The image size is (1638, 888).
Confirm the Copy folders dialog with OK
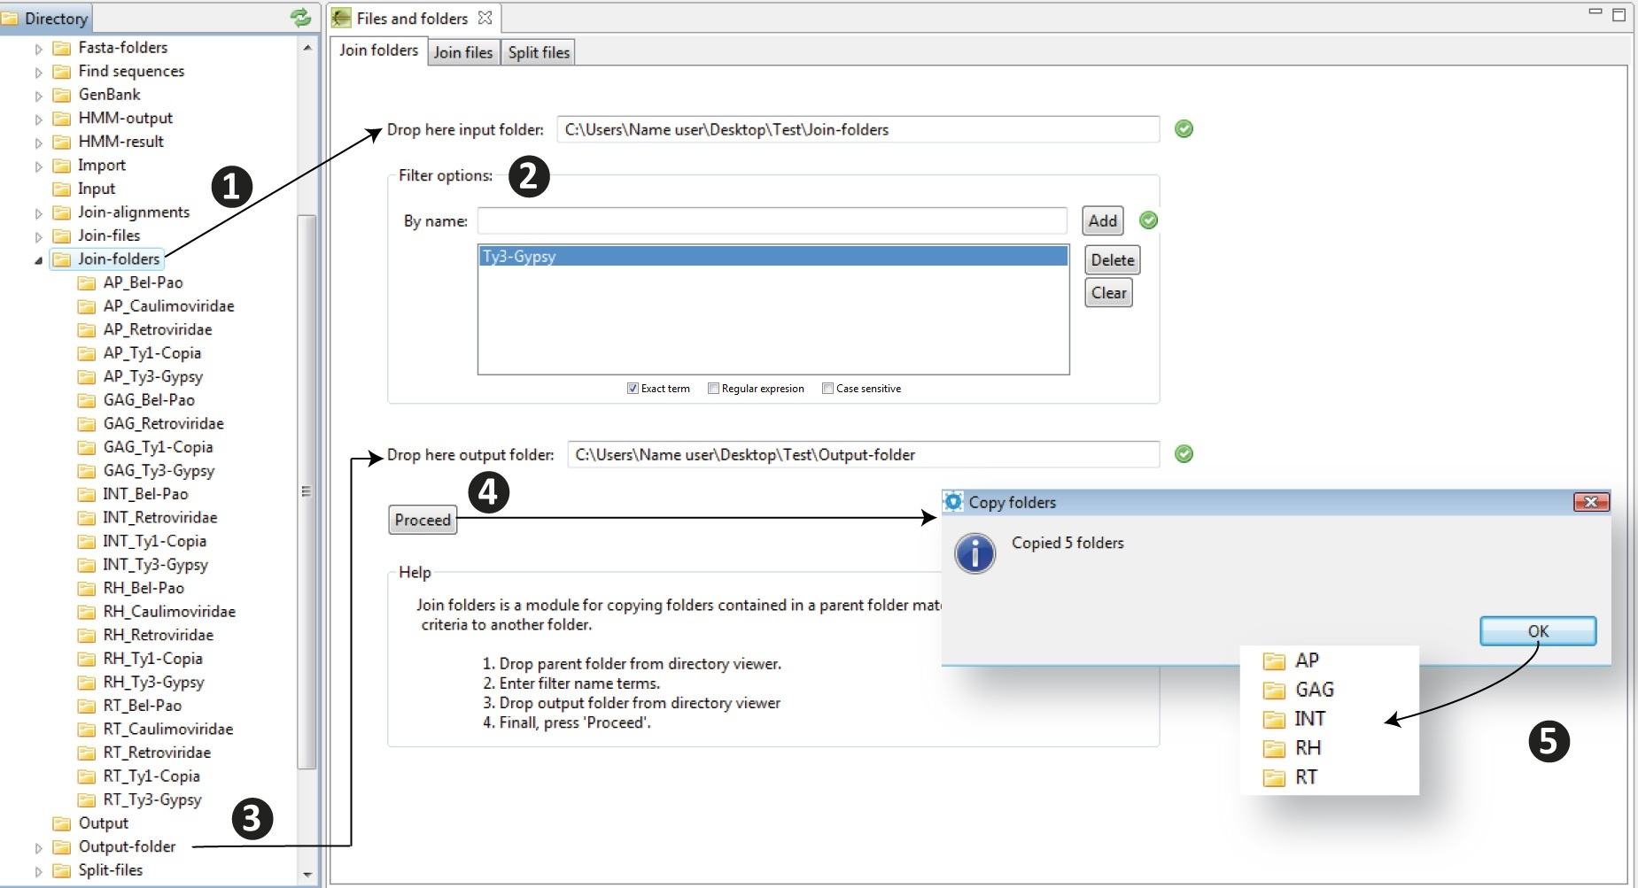[1537, 631]
